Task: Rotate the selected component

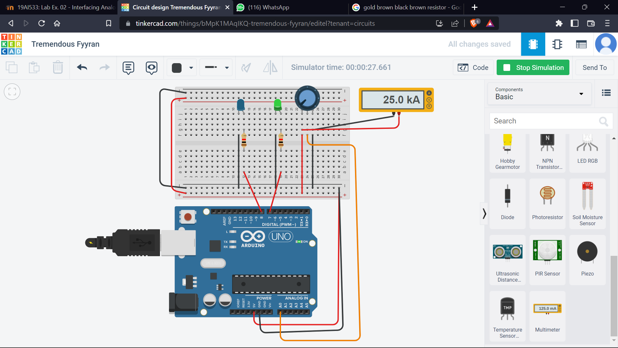Action: (x=246, y=68)
